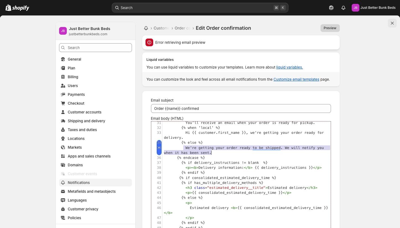Follow the Customize email templates link

coord(296,79)
